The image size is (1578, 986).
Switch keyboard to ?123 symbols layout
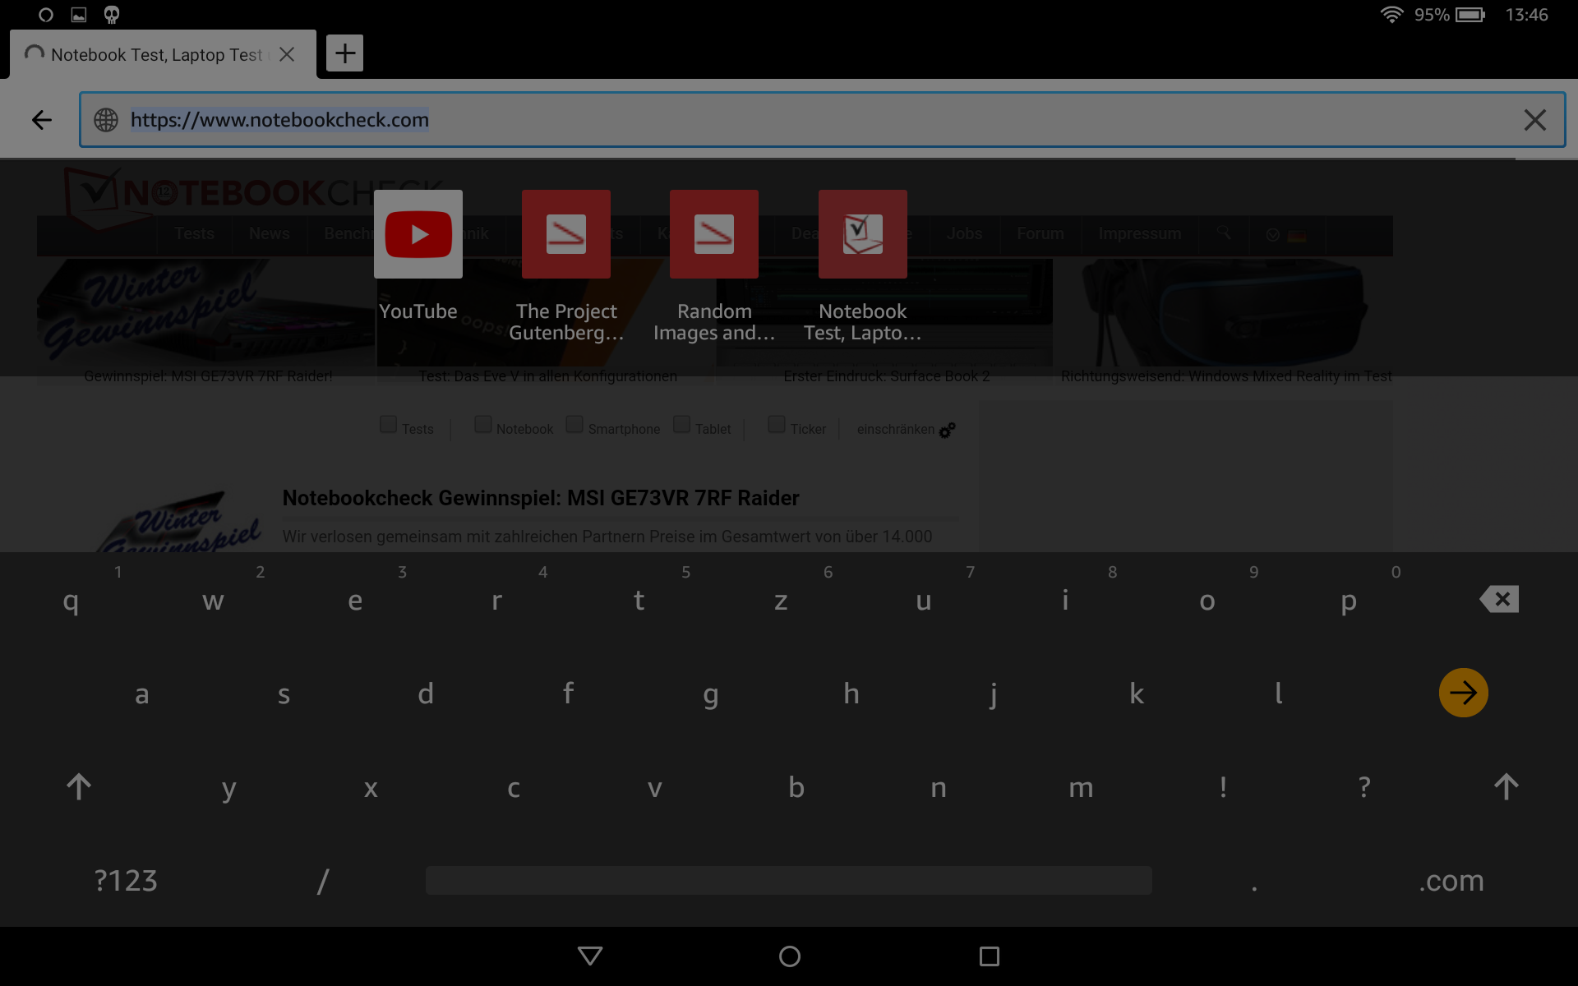pos(125,881)
